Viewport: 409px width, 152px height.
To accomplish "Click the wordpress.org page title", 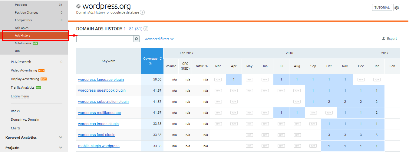I will (x=107, y=6).
